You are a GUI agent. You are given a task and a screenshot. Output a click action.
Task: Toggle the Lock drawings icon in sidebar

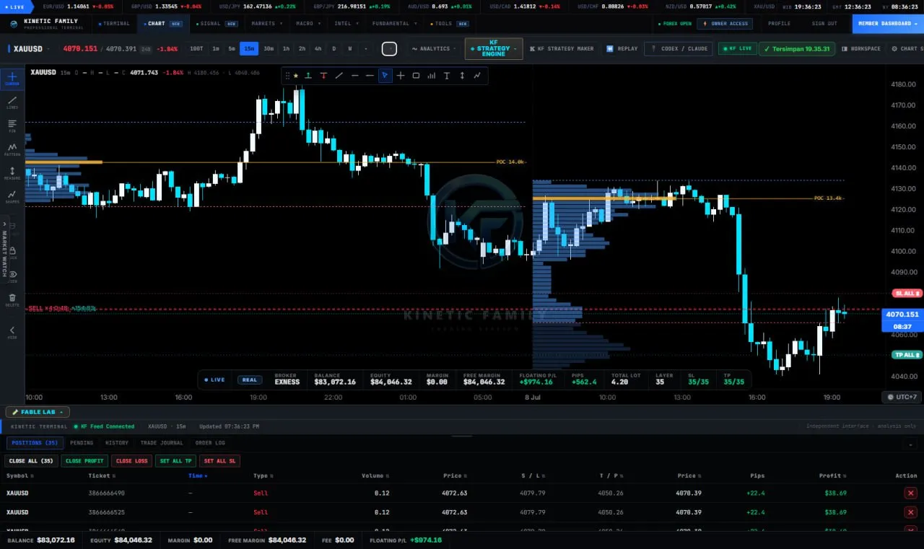(x=12, y=252)
